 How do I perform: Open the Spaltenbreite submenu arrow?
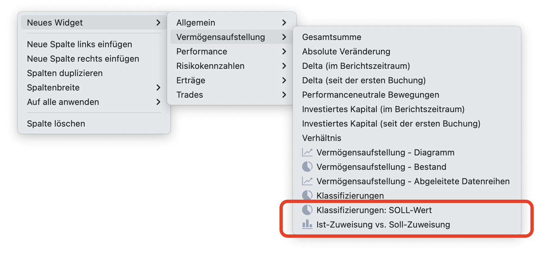pyautogui.click(x=158, y=88)
